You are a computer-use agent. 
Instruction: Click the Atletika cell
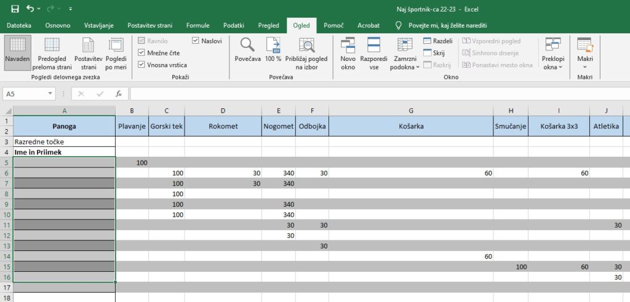(606, 126)
